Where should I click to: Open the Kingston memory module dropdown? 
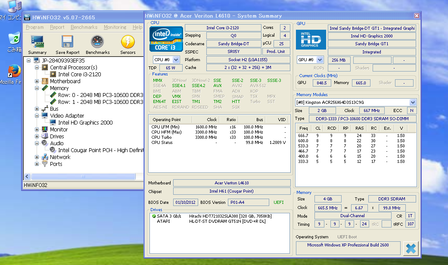click(x=413, y=103)
